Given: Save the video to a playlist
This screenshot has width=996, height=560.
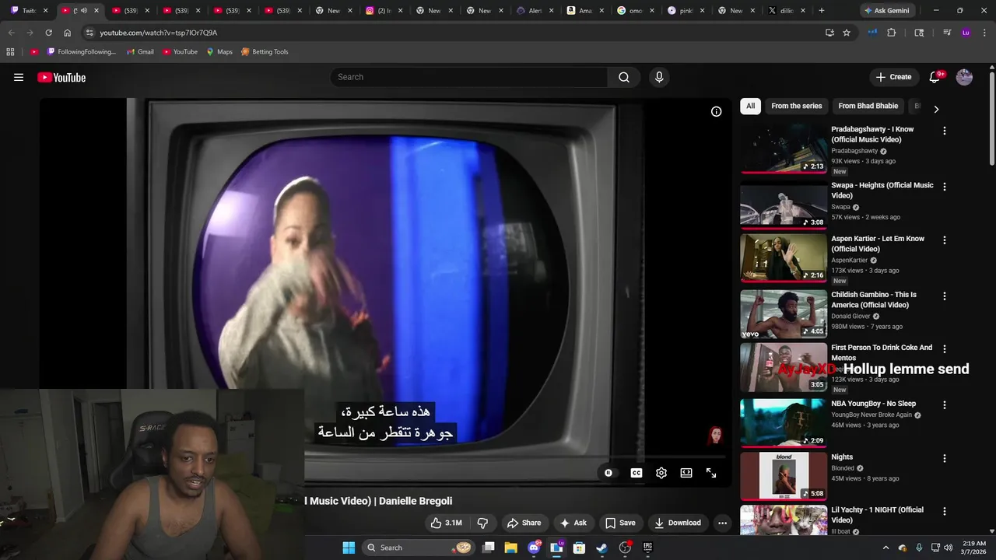Looking at the screenshot, I should [x=620, y=523].
